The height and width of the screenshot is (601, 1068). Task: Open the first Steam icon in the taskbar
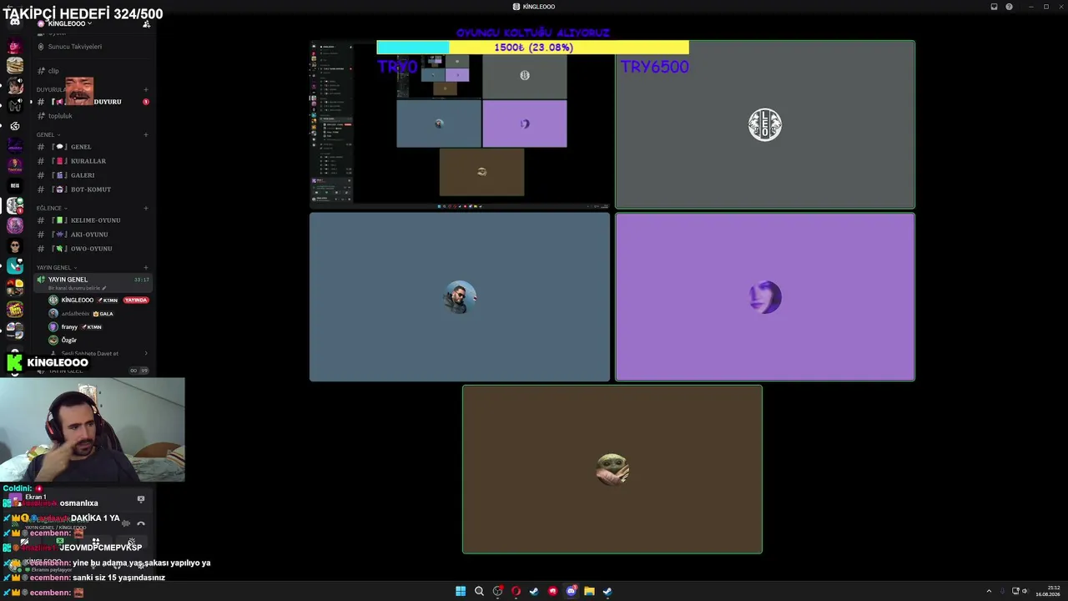pyautogui.click(x=534, y=591)
